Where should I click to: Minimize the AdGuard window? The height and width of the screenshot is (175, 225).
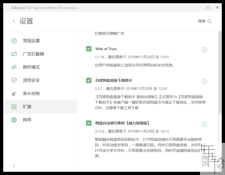199,8
